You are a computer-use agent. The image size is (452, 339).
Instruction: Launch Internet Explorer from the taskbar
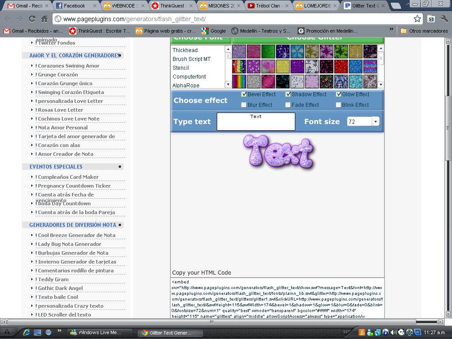(x=26, y=332)
